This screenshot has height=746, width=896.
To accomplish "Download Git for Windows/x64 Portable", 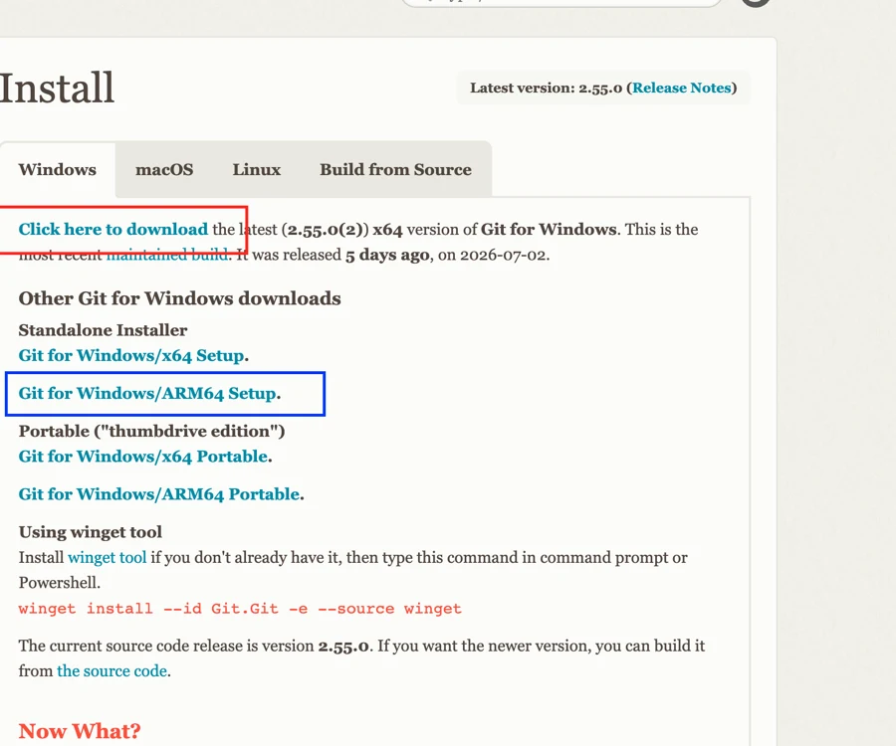I will tap(143, 457).
